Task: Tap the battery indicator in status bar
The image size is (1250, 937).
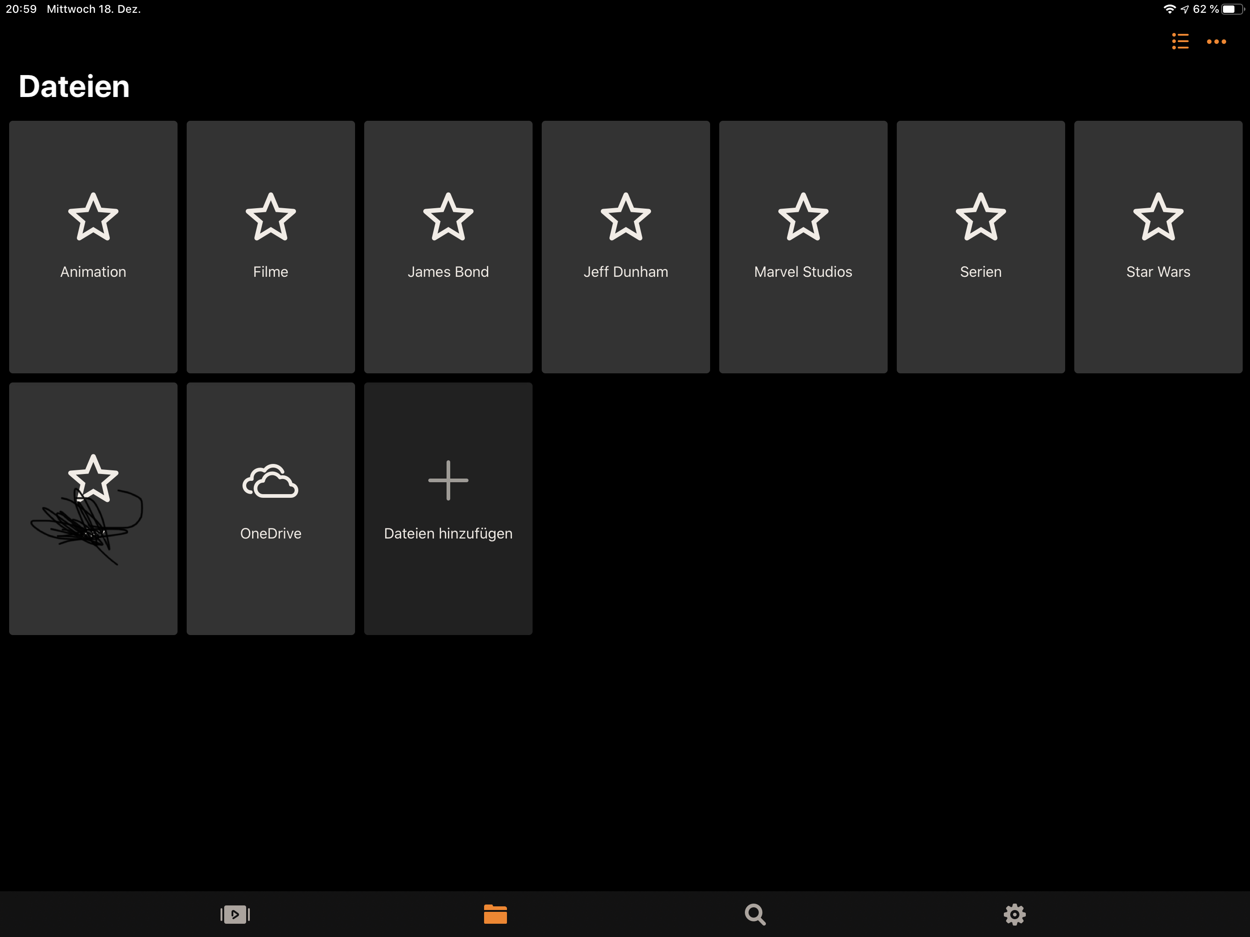Action: tap(1232, 9)
